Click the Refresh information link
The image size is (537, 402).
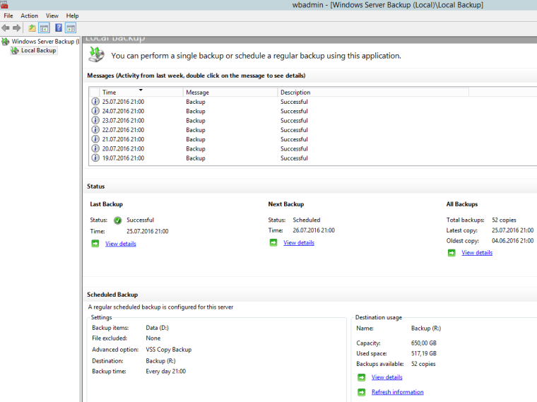[397, 392]
